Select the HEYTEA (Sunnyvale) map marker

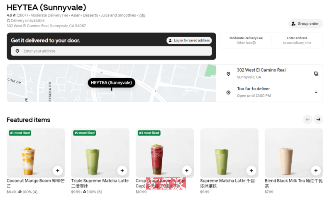coord(111,83)
